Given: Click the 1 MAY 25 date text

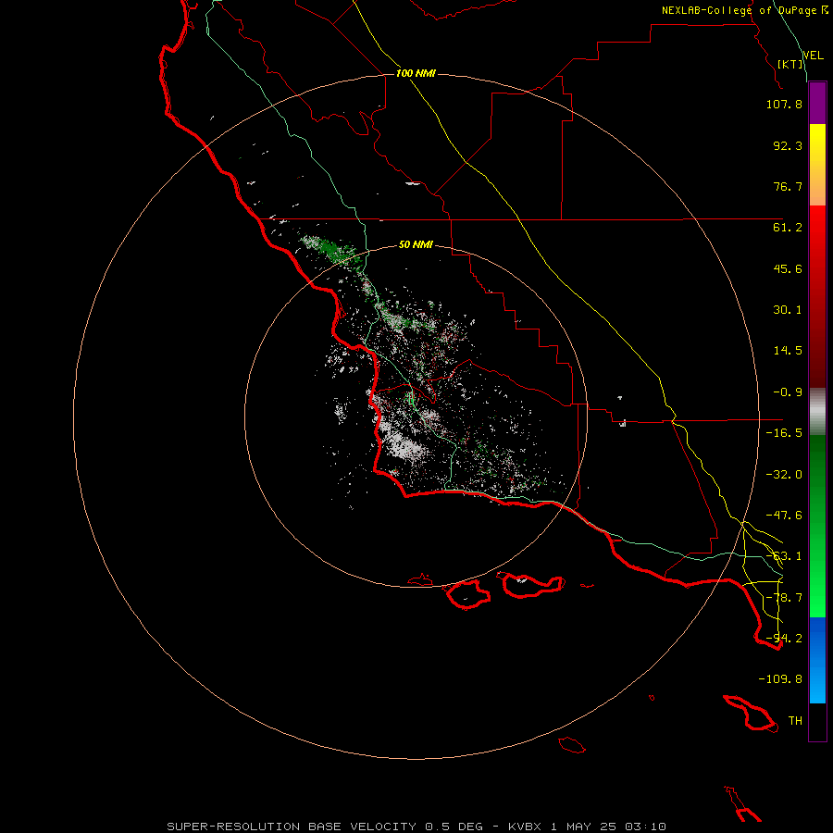Looking at the screenshot, I should point(584,827).
